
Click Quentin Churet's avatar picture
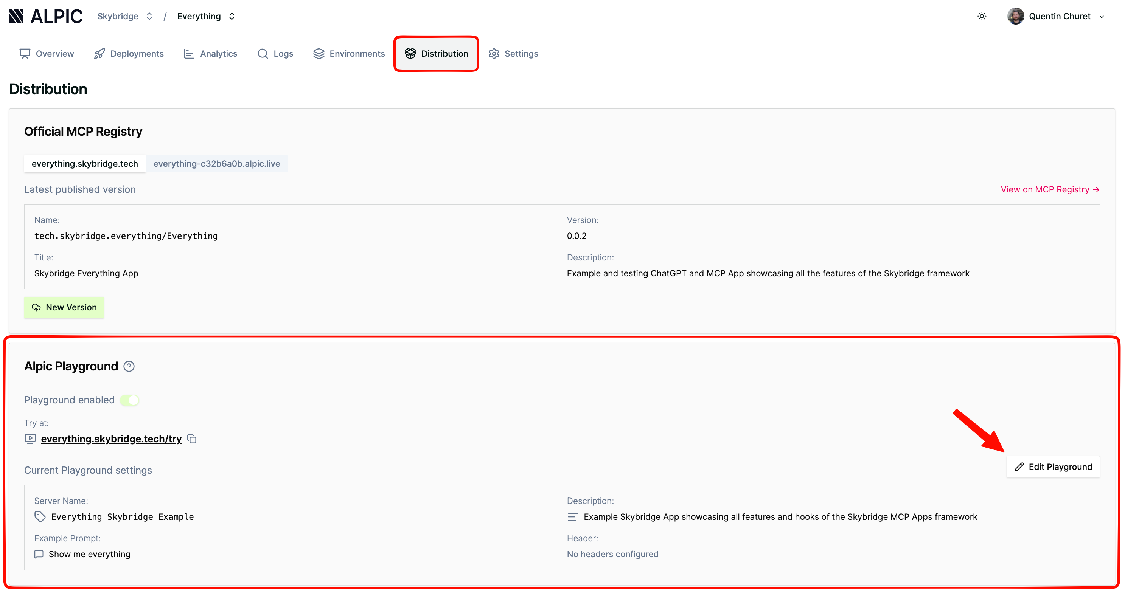[x=1015, y=16]
